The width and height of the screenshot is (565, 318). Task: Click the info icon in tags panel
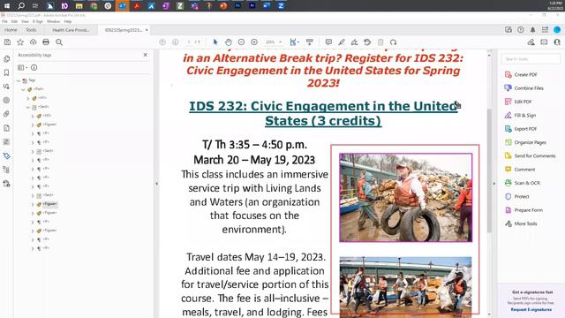(x=34, y=67)
